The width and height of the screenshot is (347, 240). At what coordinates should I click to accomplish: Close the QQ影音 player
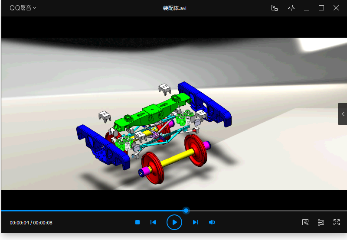tap(336, 8)
